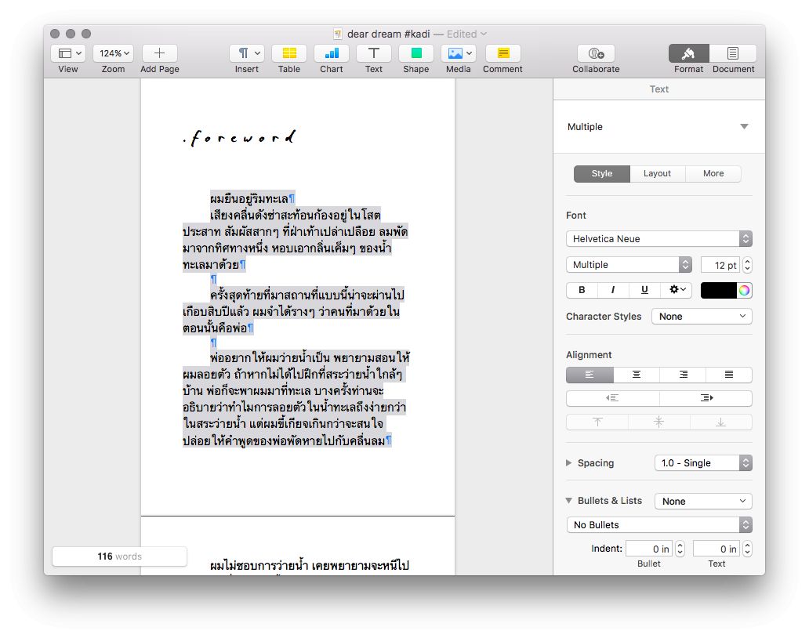Center align the selected text
The image size is (809, 638).
636,375
